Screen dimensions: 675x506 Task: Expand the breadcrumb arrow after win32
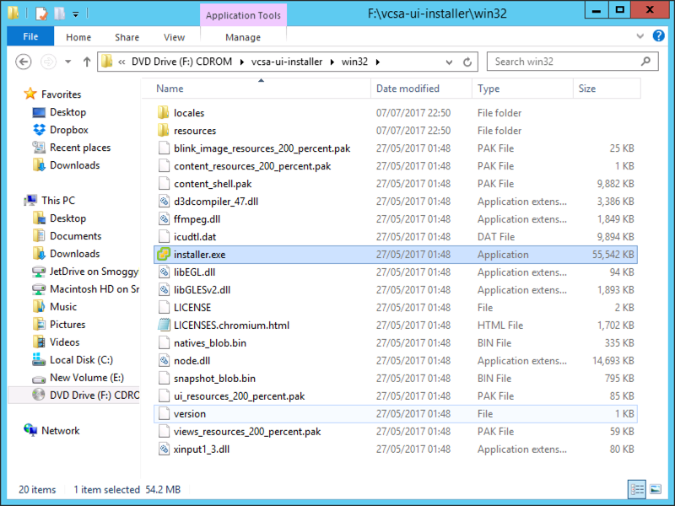pyautogui.click(x=378, y=62)
